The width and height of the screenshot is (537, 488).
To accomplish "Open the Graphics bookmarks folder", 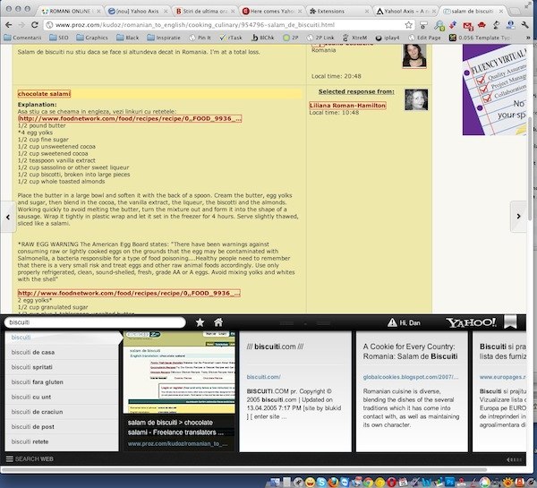I will coord(92,38).
